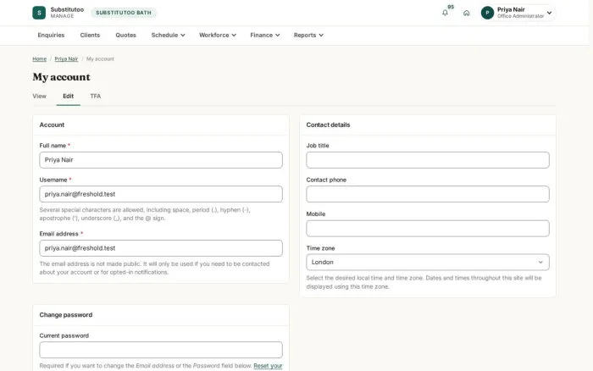Switch to the View tab
Screen dimensions: 593x371
click(x=39, y=96)
